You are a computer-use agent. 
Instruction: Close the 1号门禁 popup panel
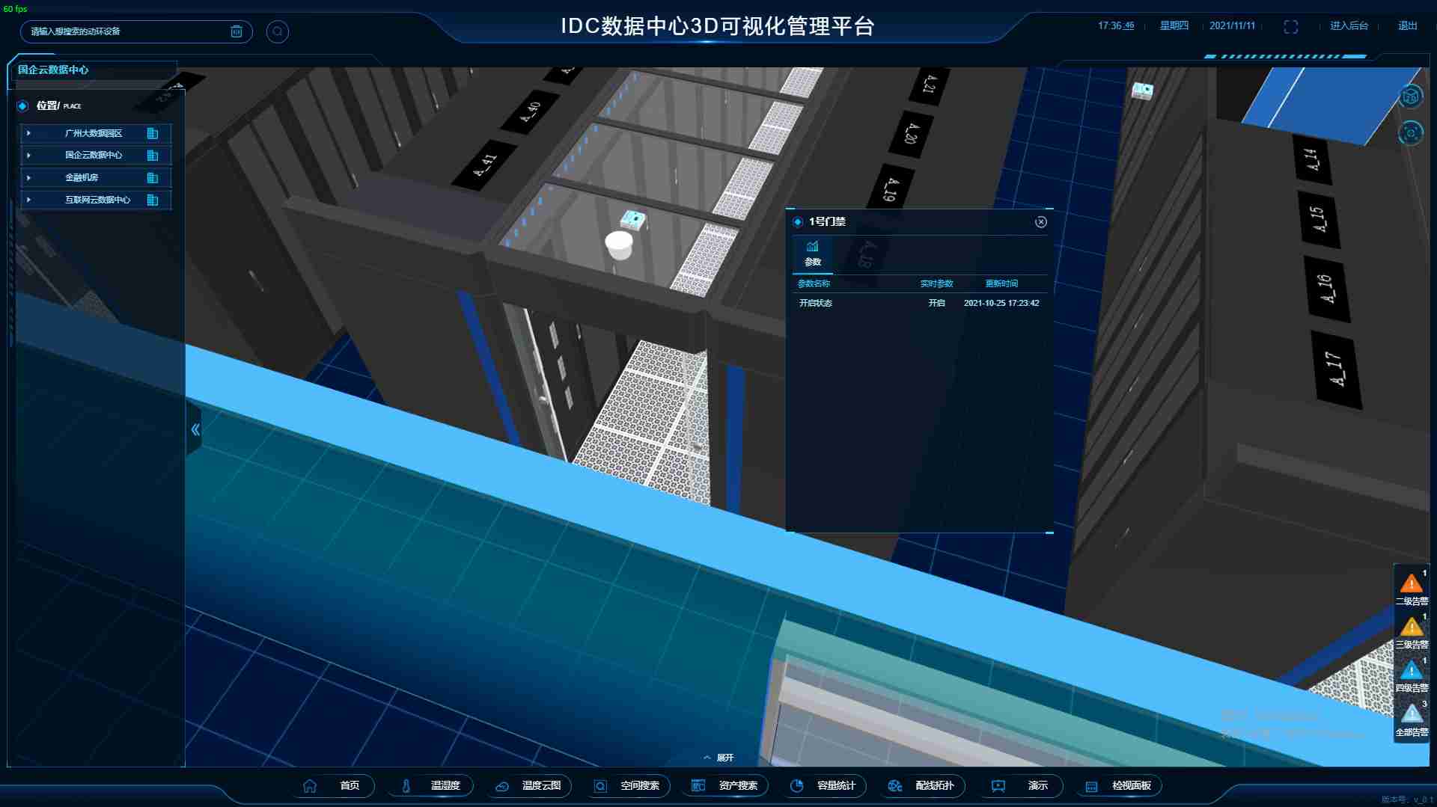pos(1041,222)
